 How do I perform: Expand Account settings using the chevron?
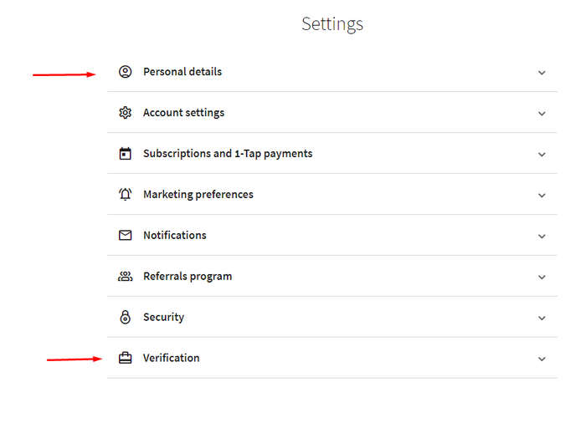tap(542, 114)
